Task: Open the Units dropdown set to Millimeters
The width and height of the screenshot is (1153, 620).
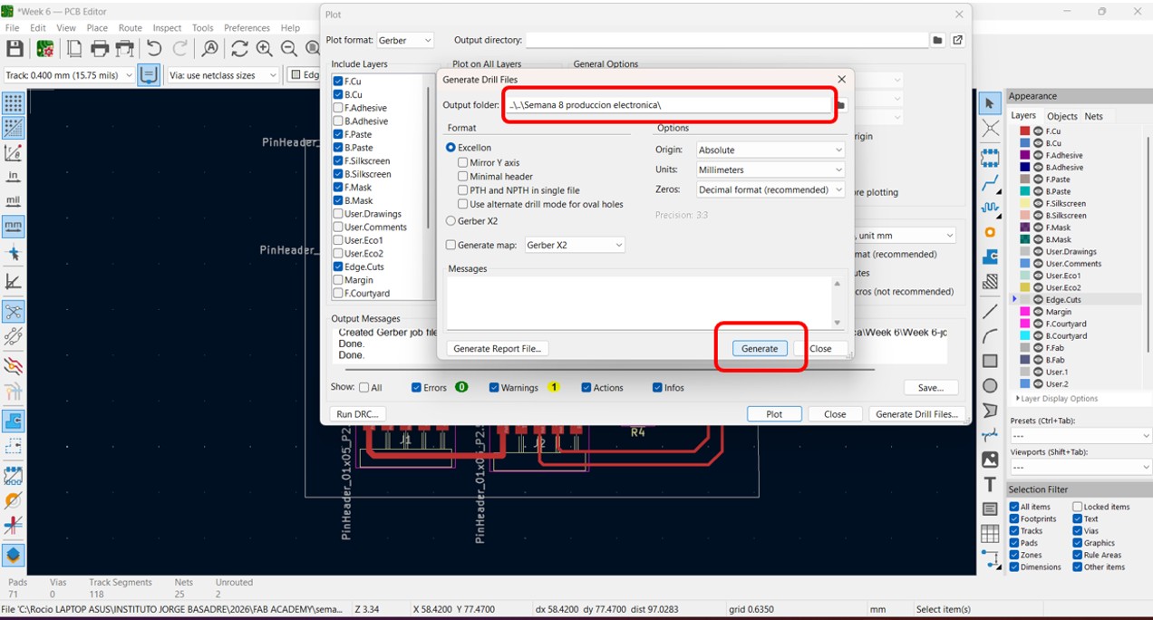Action: [x=770, y=170]
